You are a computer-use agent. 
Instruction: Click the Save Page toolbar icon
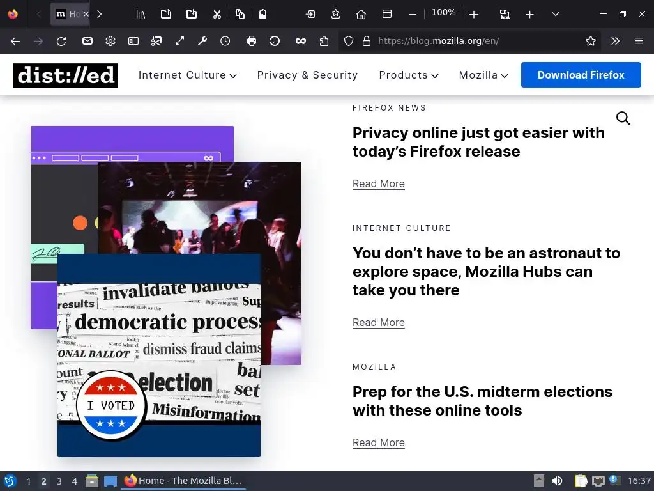[192, 14]
